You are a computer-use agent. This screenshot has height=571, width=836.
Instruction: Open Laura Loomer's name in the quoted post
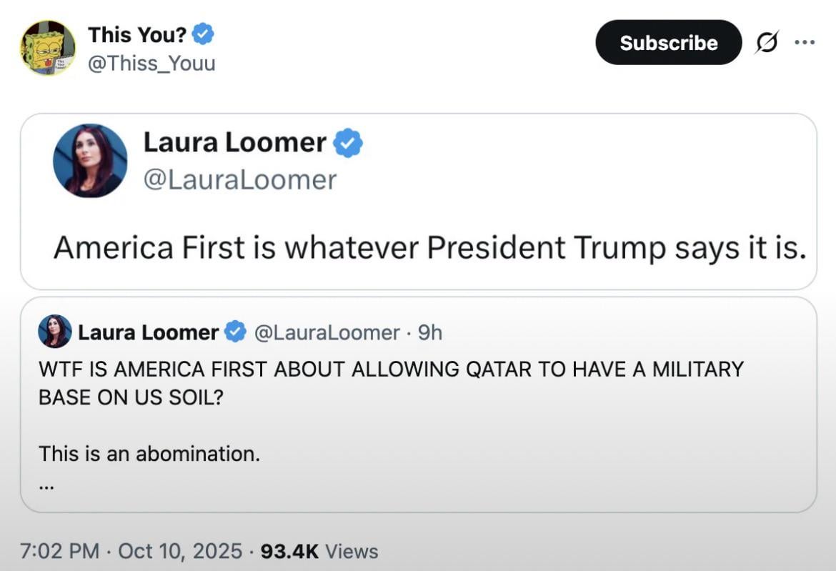(148, 332)
